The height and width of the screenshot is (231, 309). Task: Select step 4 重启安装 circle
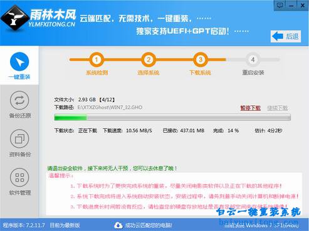coord(253,59)
